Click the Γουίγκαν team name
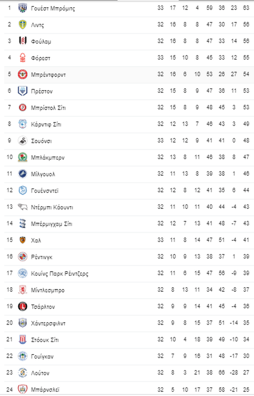 coord(42,357)
